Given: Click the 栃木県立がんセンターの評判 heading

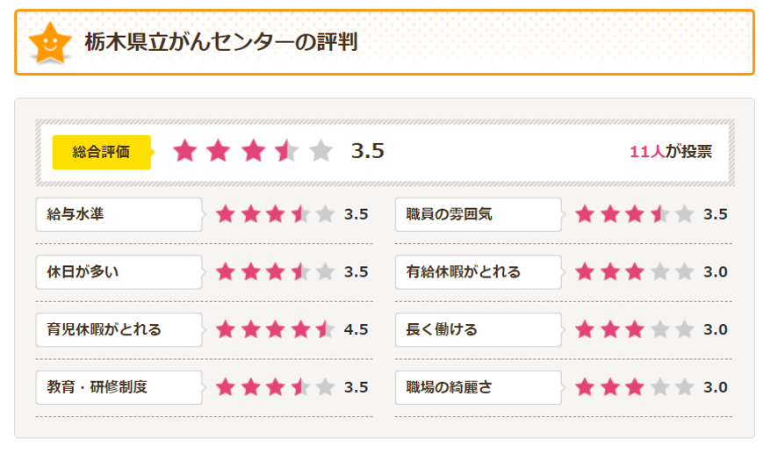Looking at the screenshot, I should pyautogui.click(x=220, y=42).
